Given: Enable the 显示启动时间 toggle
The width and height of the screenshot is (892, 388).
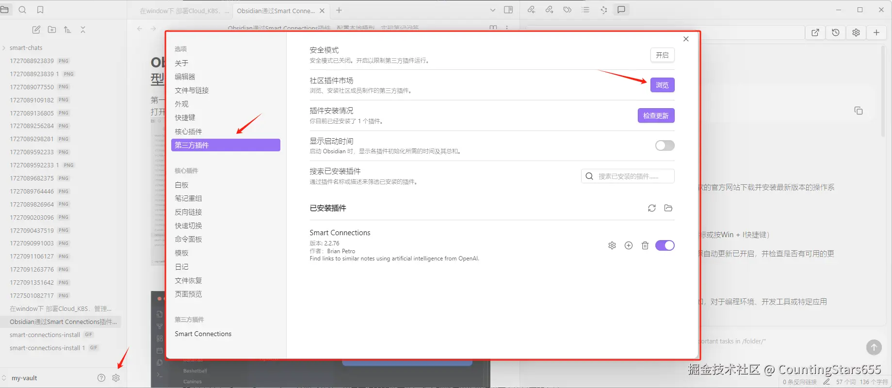Looking at the screenshot, I should pos(665,145).
